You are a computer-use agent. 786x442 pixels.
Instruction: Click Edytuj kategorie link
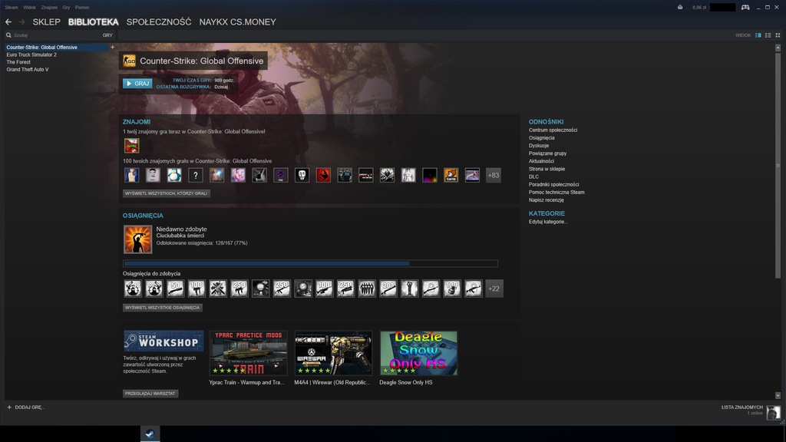point(548,222)
